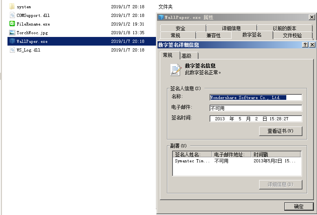Click the help question mark button

[x=305, y=45]
